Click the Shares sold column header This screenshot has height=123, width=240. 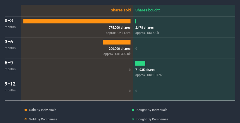pos(120,10)
